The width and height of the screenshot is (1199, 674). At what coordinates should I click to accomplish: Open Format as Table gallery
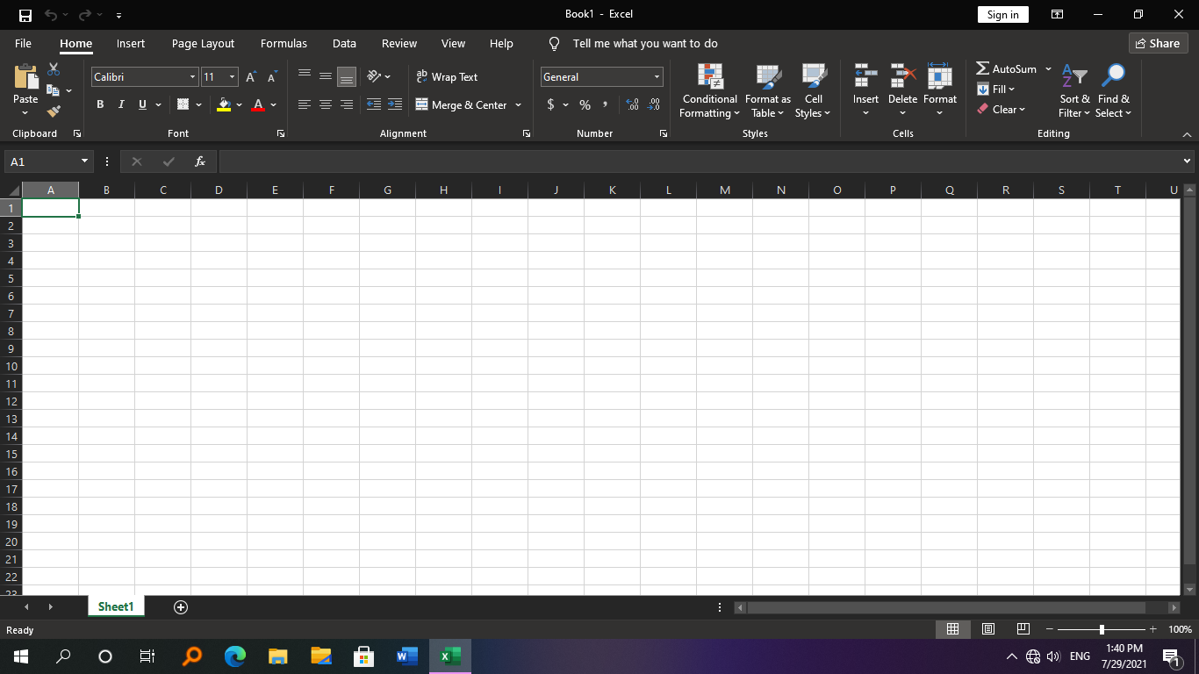[768, 91]
